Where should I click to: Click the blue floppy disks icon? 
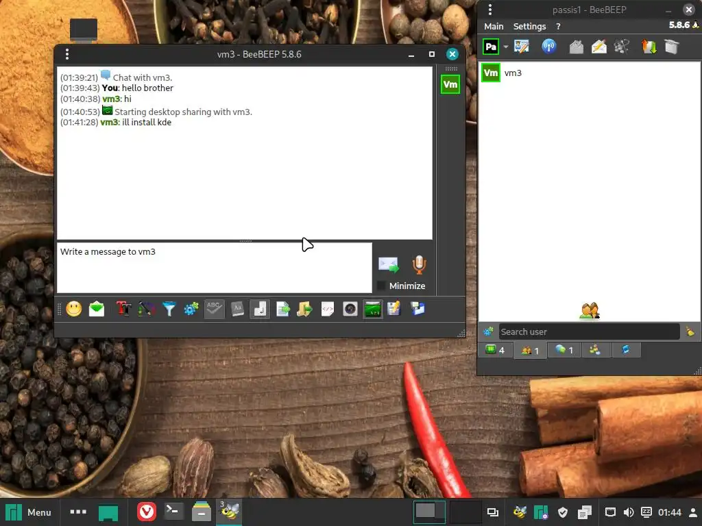(x=417, y=309)
